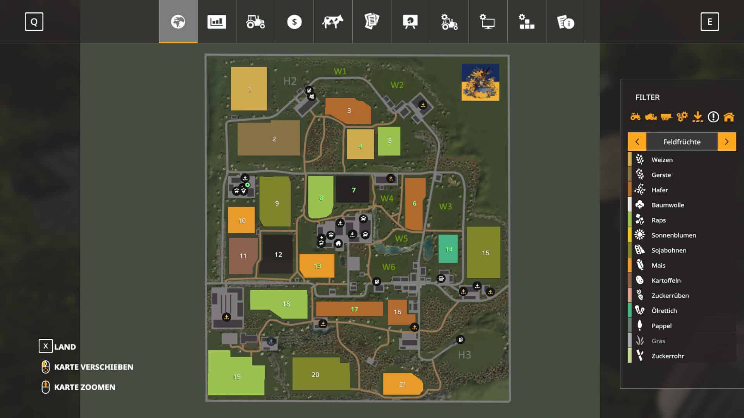Toggle Kartoffeln crop in the legend
Image resolution: width=744 pixels, height=418 pixels.
pos(666,280)
